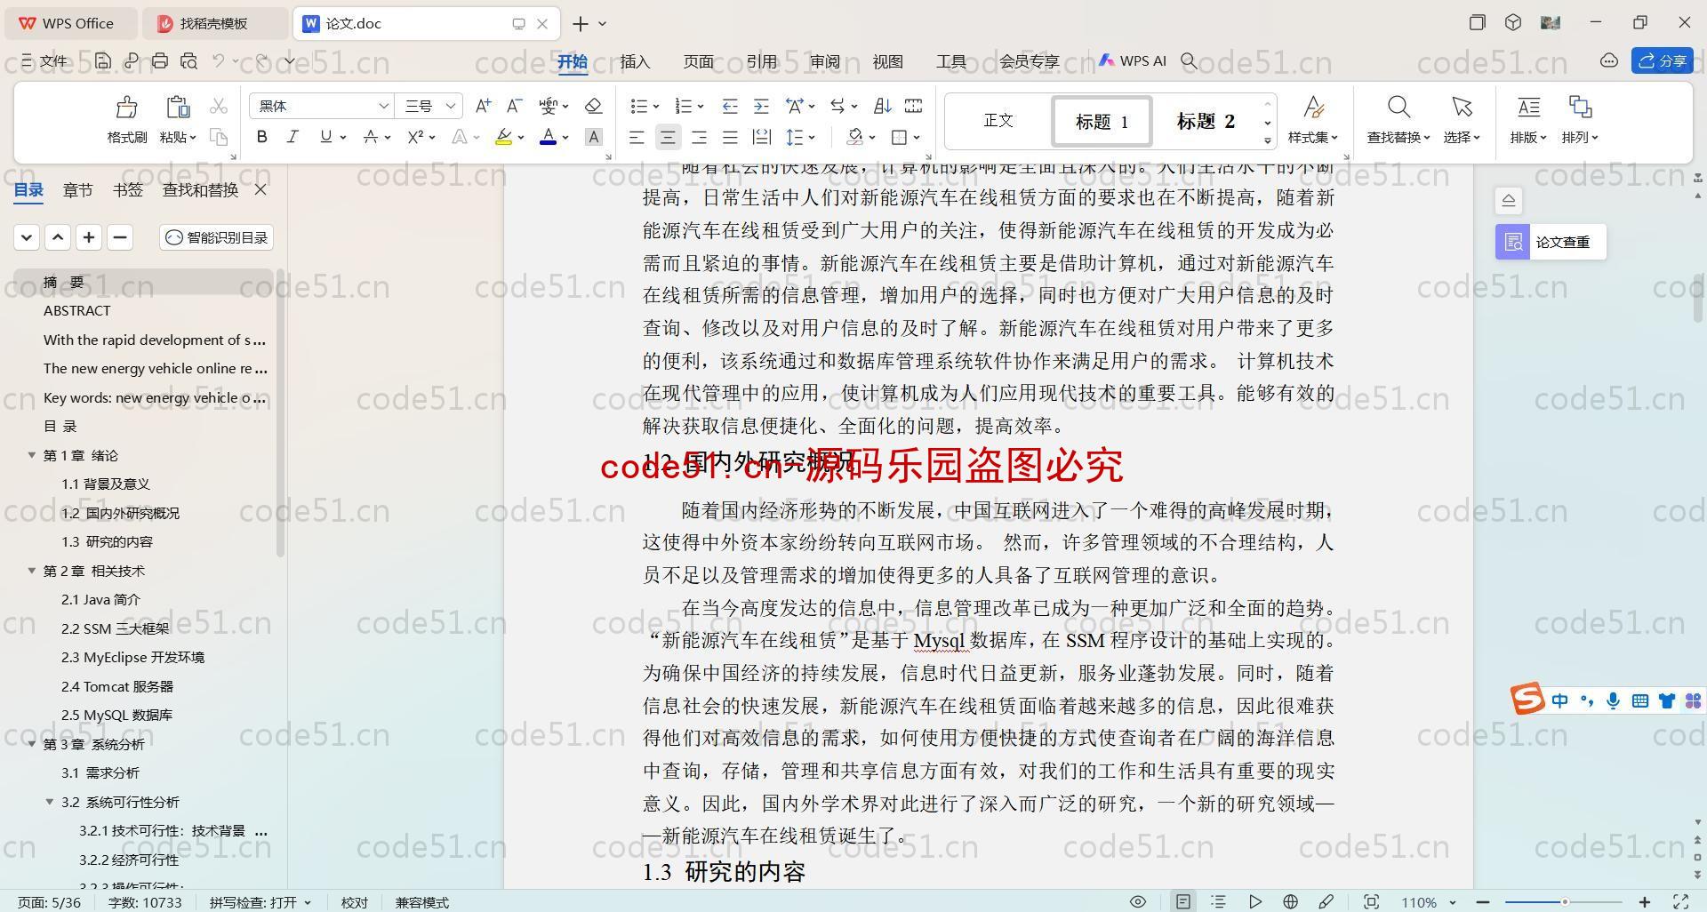Toggle Bold formatting

261,137
